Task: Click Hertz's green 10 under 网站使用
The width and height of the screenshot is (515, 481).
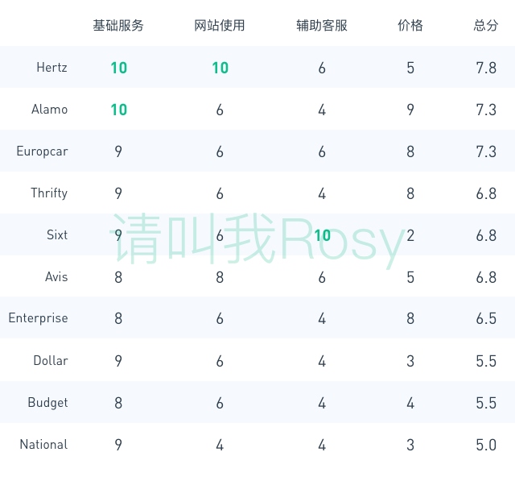Action: point(220,68)
